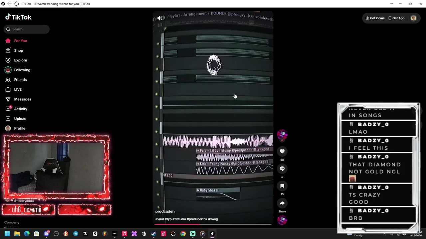This screenshot has height=239, width=426.
Task: Open prodcaden's profile link
Action: click(165, 211)
